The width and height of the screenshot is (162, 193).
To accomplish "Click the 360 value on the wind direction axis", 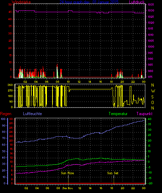I will [10, 85].
